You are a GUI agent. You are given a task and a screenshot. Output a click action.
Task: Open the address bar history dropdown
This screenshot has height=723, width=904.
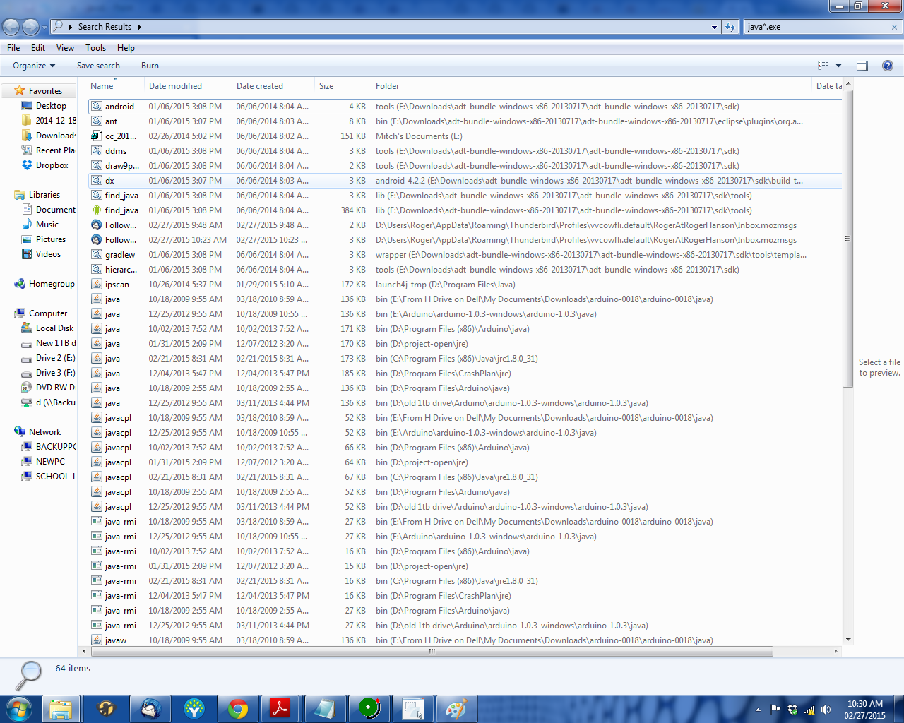[x=714, y=27]
